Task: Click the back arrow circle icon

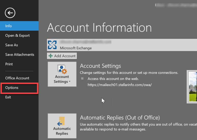Action: [10, 13]
